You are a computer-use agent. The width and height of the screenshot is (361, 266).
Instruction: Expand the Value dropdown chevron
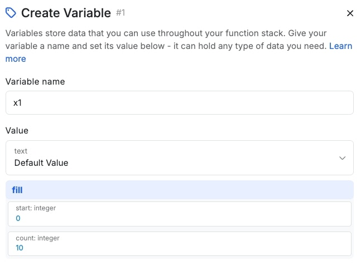[x=342, y=158]
